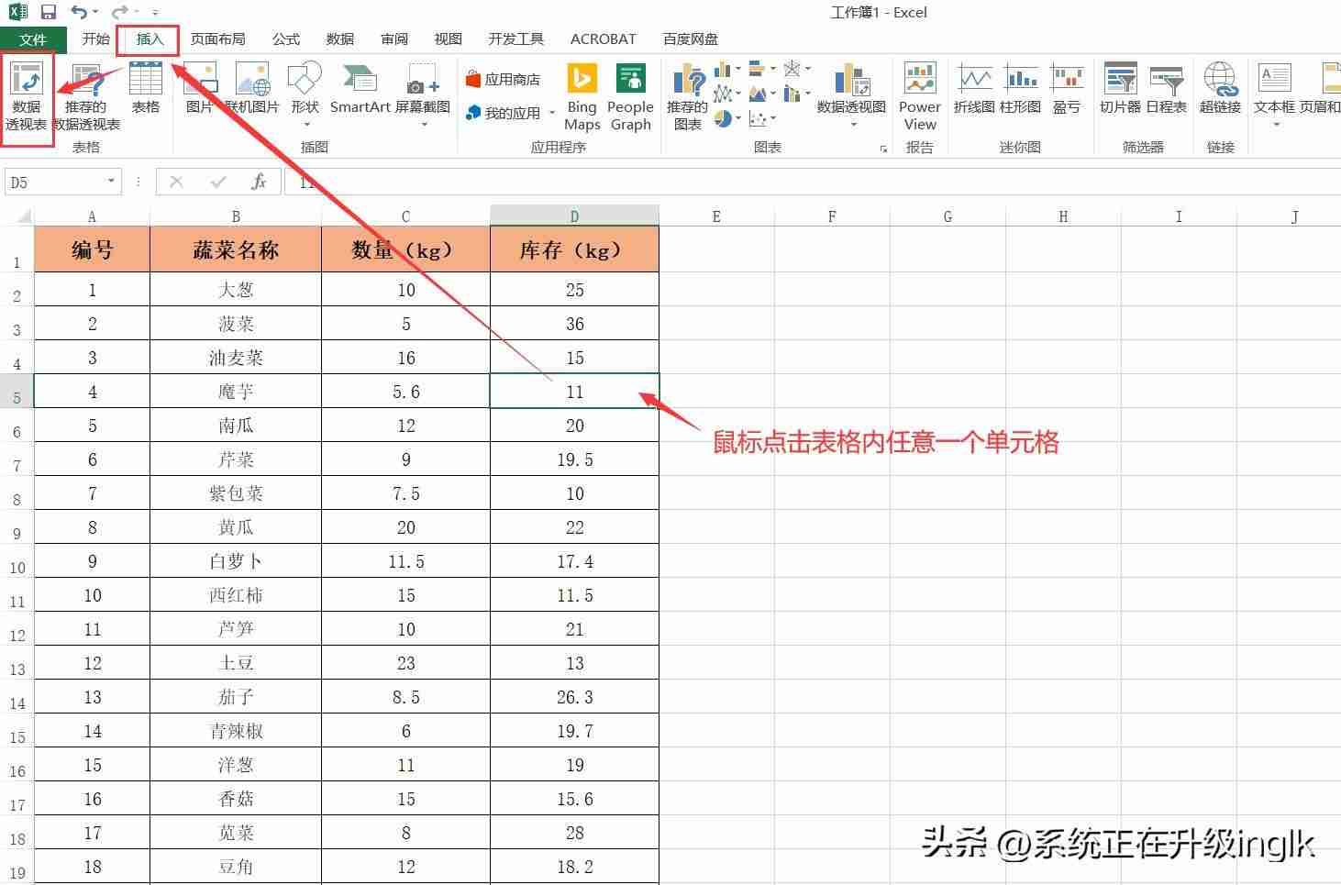Insert a picture with the 图片 button
Image resolution: width=1341 pixels, height=885 pixels.
[199, 88]
